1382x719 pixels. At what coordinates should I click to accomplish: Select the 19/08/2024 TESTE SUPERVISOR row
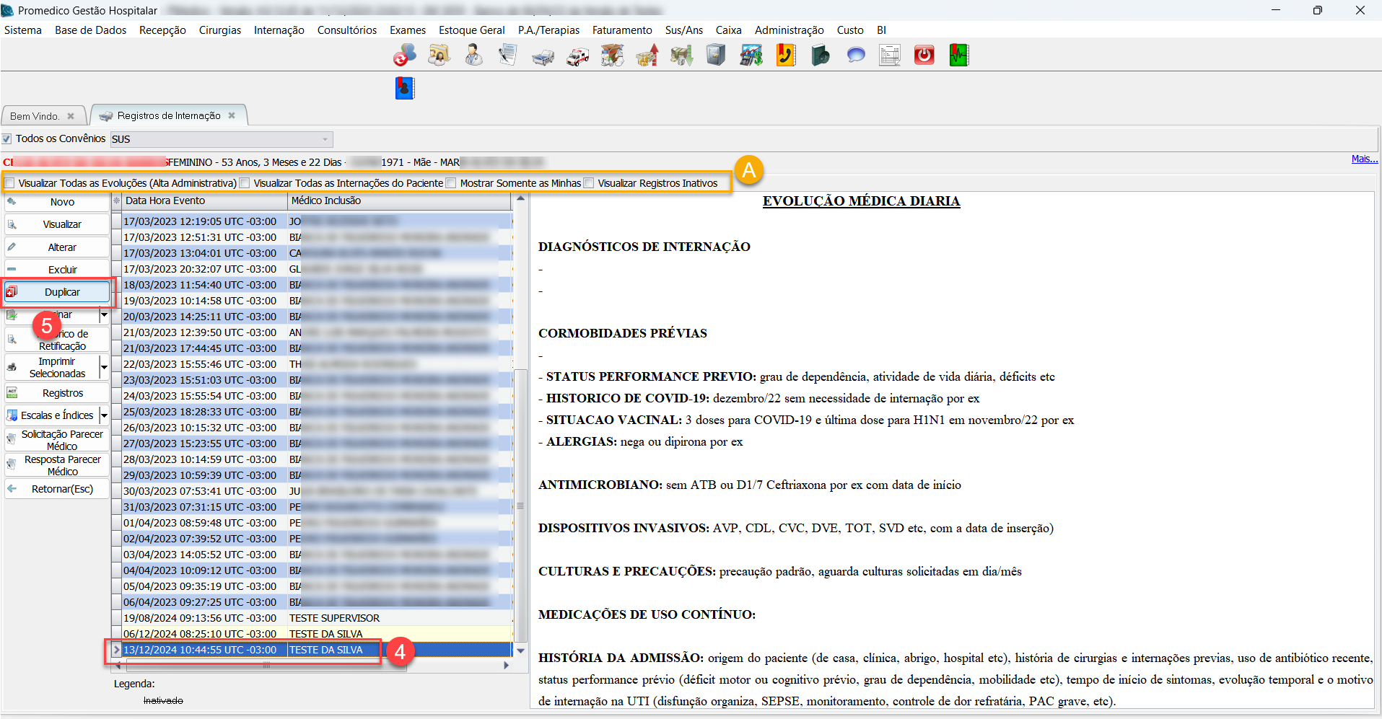pos(318,618)
